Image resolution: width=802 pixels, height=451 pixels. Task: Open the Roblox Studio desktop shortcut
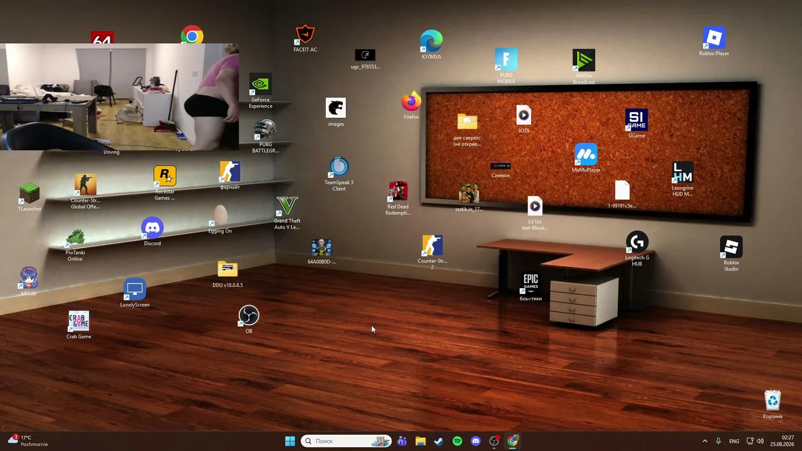coord(731,254)
